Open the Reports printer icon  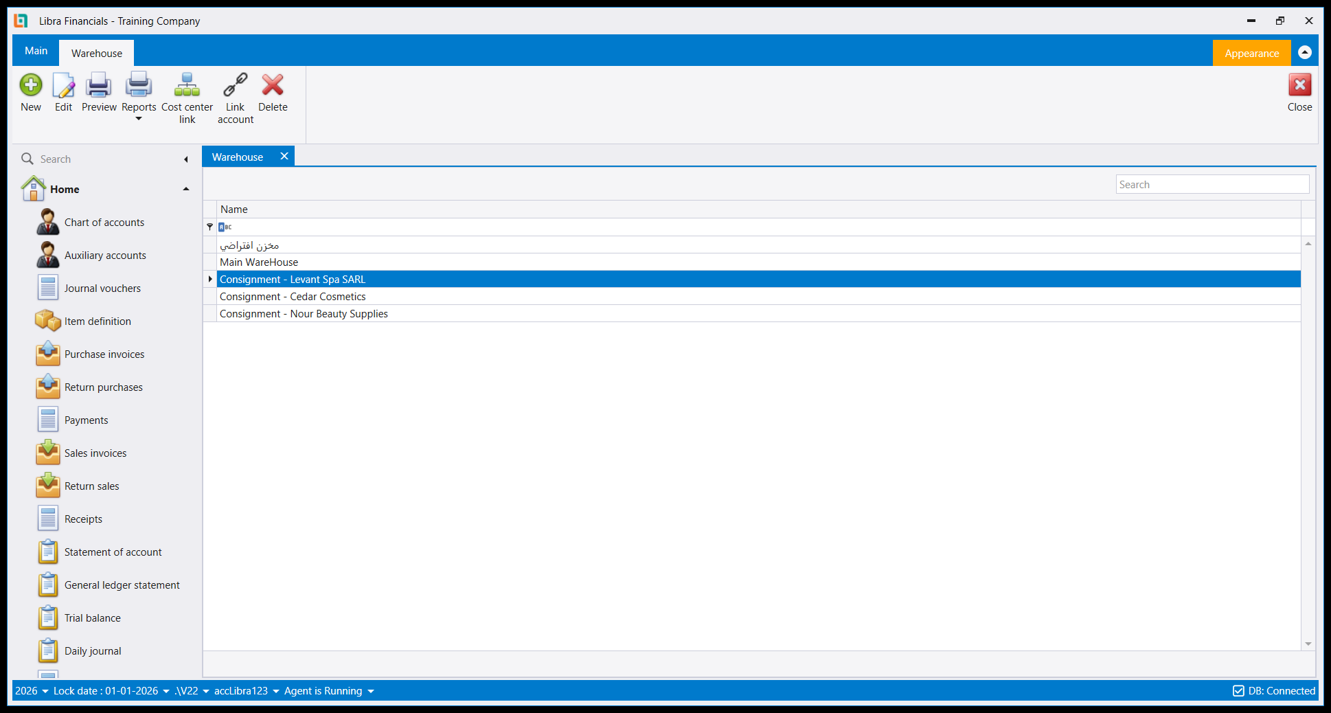[x=139, y=85]
